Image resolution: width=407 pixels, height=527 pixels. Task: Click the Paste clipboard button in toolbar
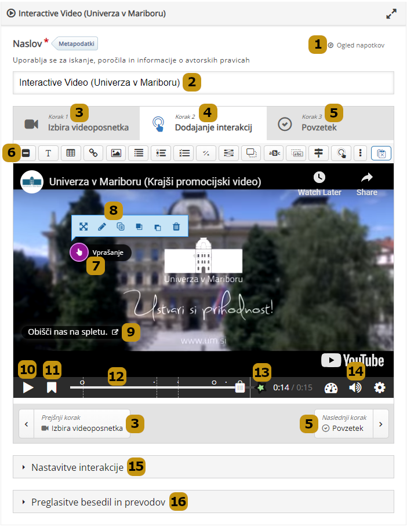pos(381,153)
